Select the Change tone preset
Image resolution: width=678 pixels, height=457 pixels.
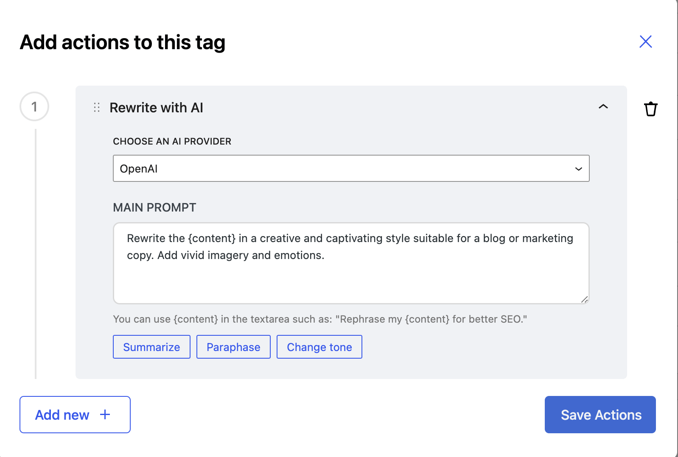click(319, 347)
